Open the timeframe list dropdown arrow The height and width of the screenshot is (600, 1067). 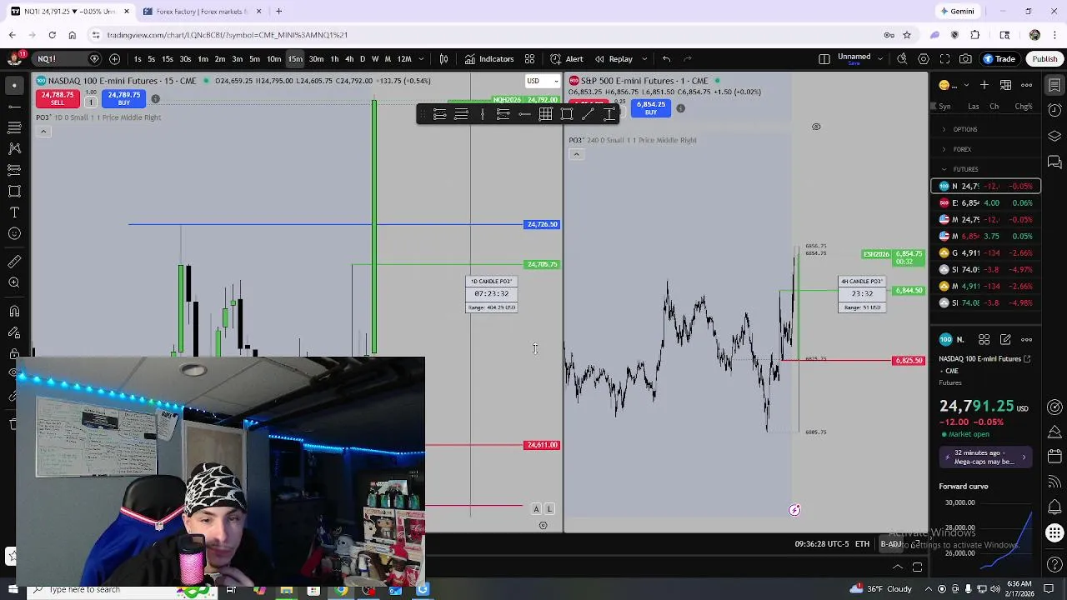(422, 59)
